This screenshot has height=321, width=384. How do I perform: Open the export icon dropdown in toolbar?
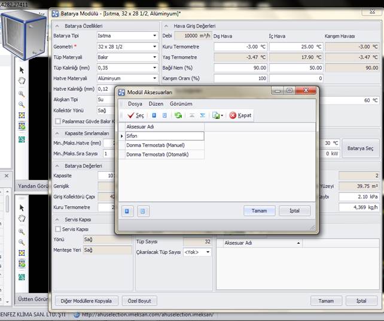(223, 115)
